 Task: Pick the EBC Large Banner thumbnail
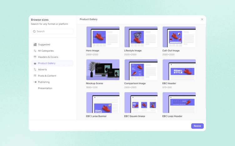(103, 103)
